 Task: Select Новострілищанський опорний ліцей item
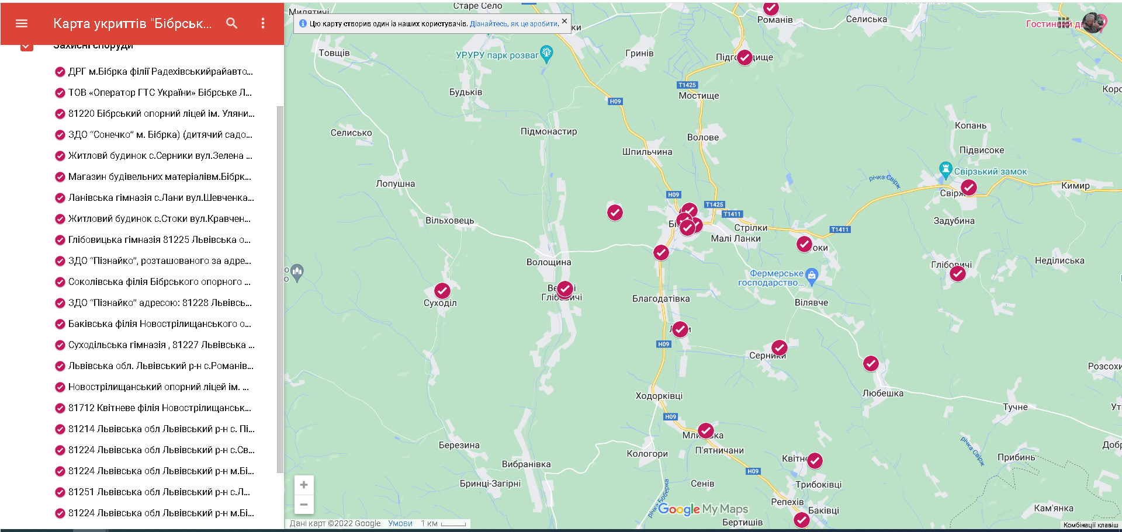(x=154, y=387)
